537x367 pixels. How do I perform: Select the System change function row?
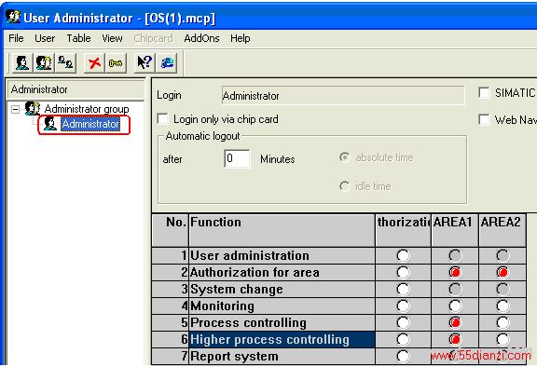(x=282, y=290)
